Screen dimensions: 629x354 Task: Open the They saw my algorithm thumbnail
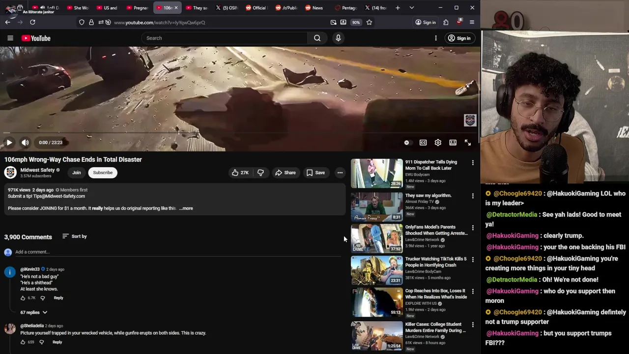376,206
